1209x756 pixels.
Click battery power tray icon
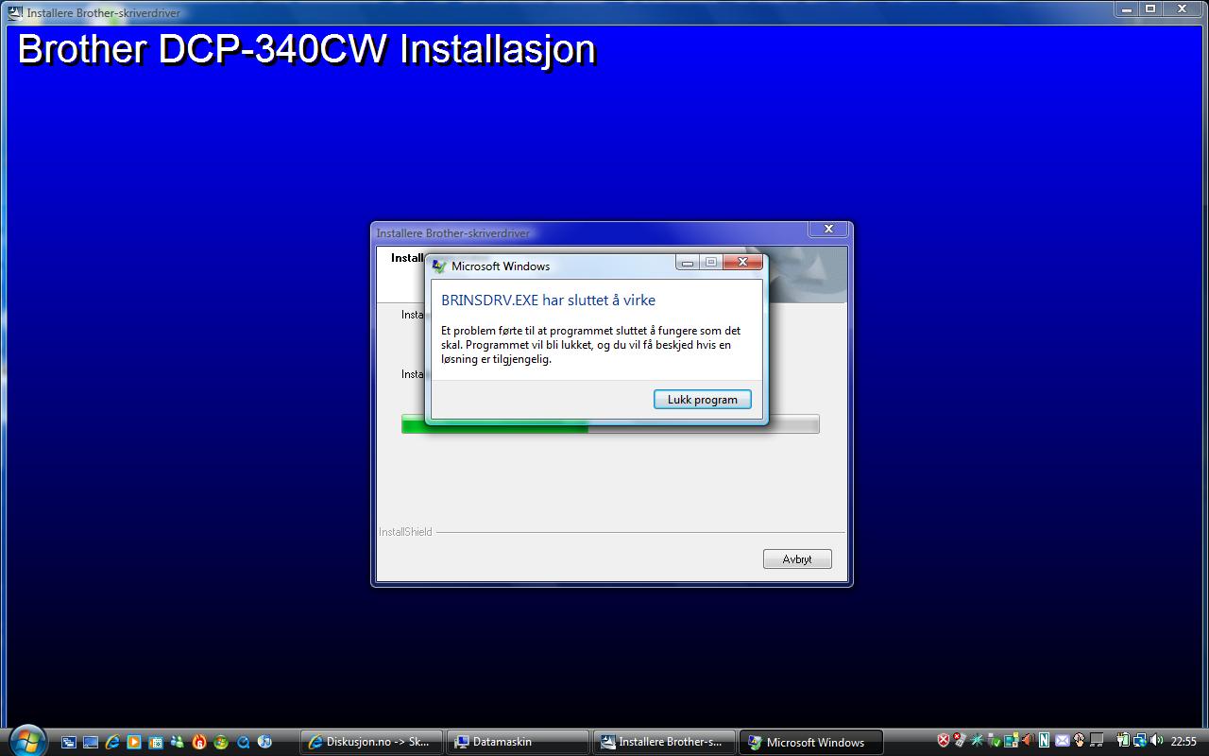tap(1123, 740)
